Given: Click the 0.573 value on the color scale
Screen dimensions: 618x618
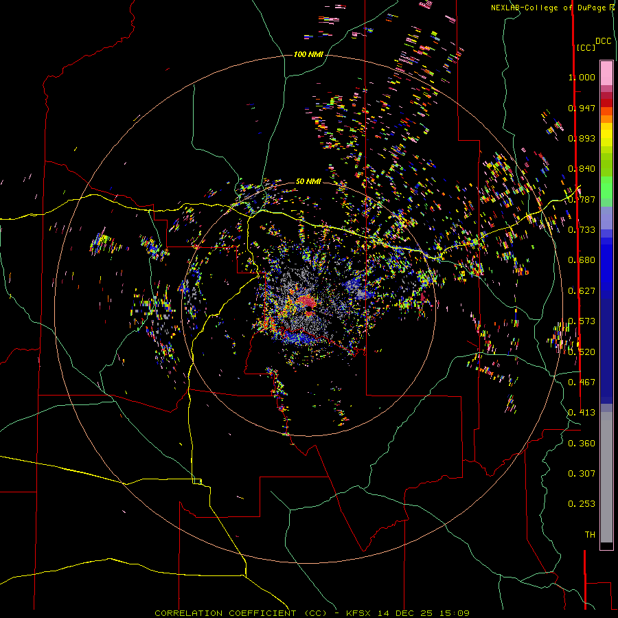Looking at the screenshot, I should coord(582,321).
